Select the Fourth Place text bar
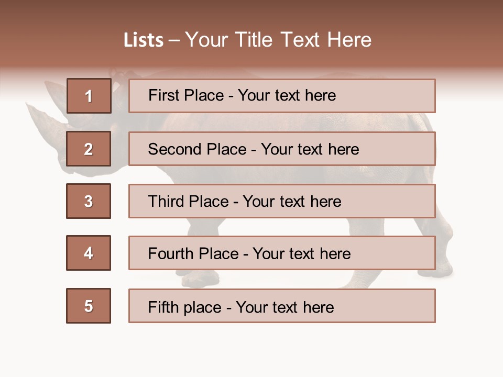This screenshot has width=503, height=377. click(282, 253)
